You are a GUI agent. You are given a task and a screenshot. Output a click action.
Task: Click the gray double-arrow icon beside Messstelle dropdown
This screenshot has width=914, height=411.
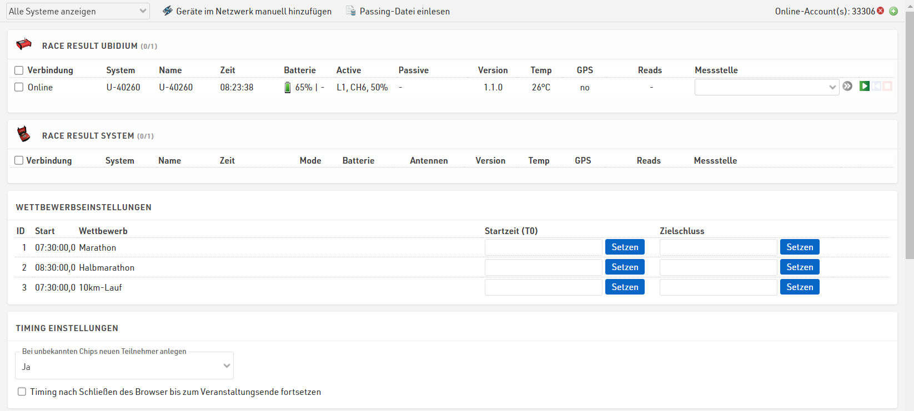pos(847,86)
